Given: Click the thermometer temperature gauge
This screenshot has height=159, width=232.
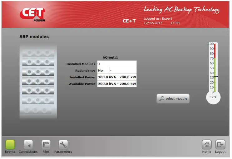Looking at the screenshot, I should click(213, 73).
